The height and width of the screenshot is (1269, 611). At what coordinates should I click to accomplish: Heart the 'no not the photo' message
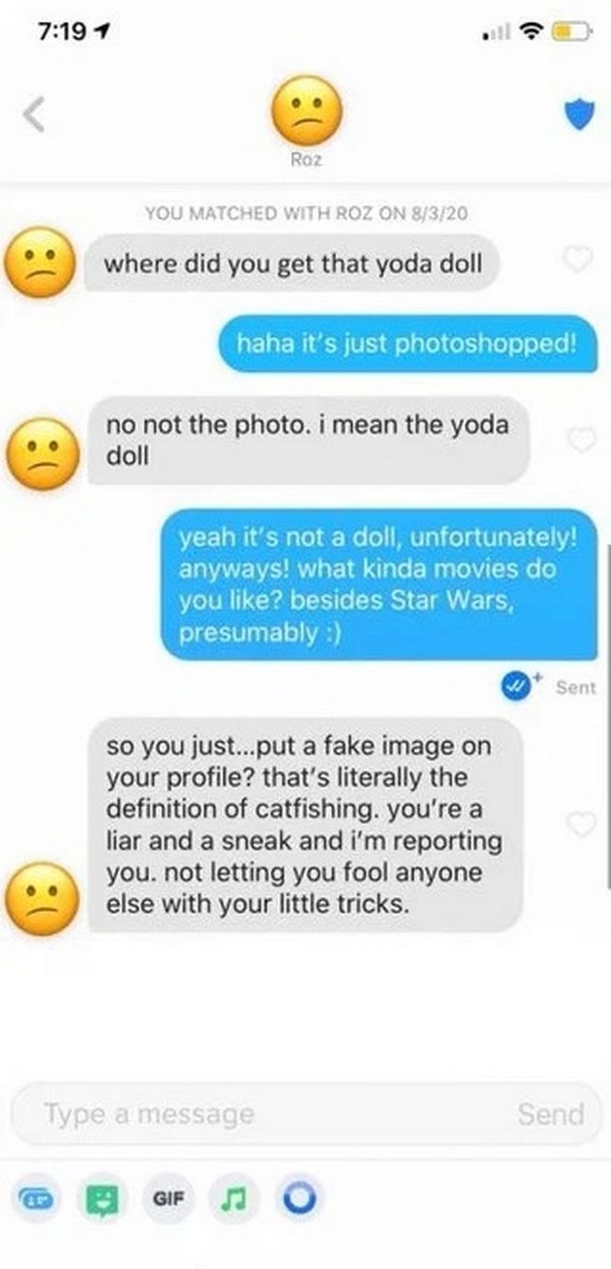(x=577, y=439)
